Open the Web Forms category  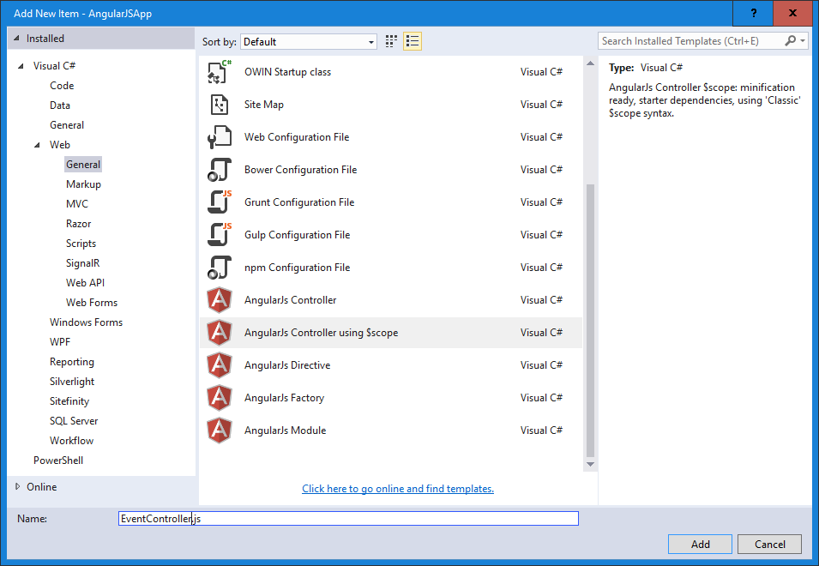click(x=92, y=303)
